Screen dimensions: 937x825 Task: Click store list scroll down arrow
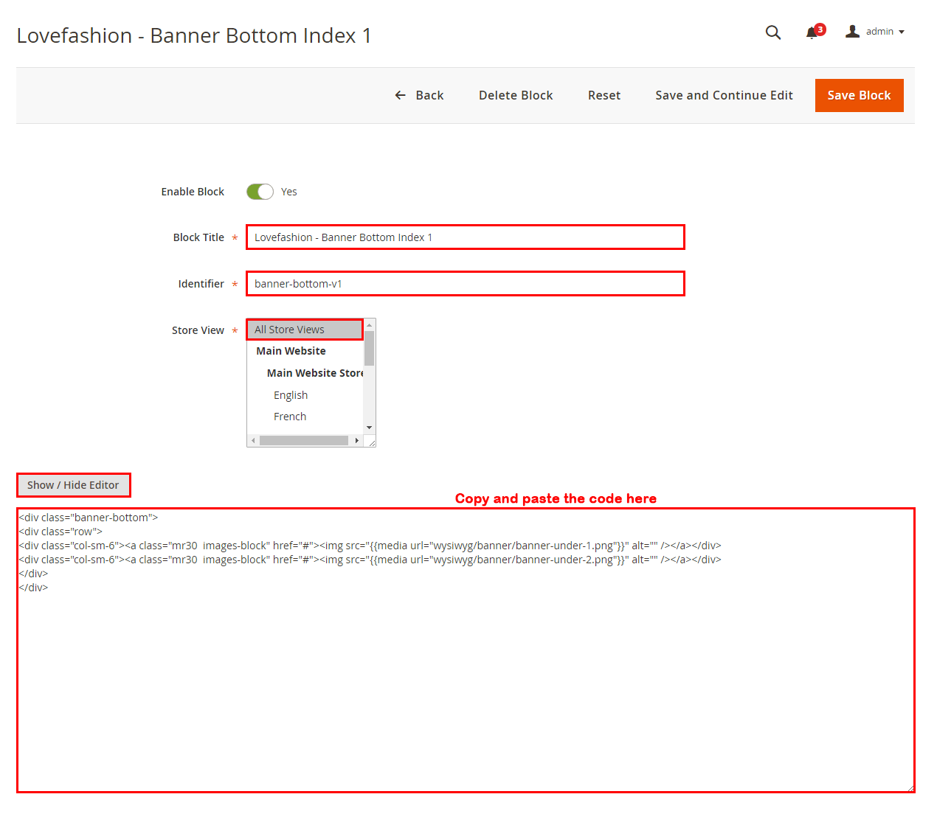pos(370,428)
